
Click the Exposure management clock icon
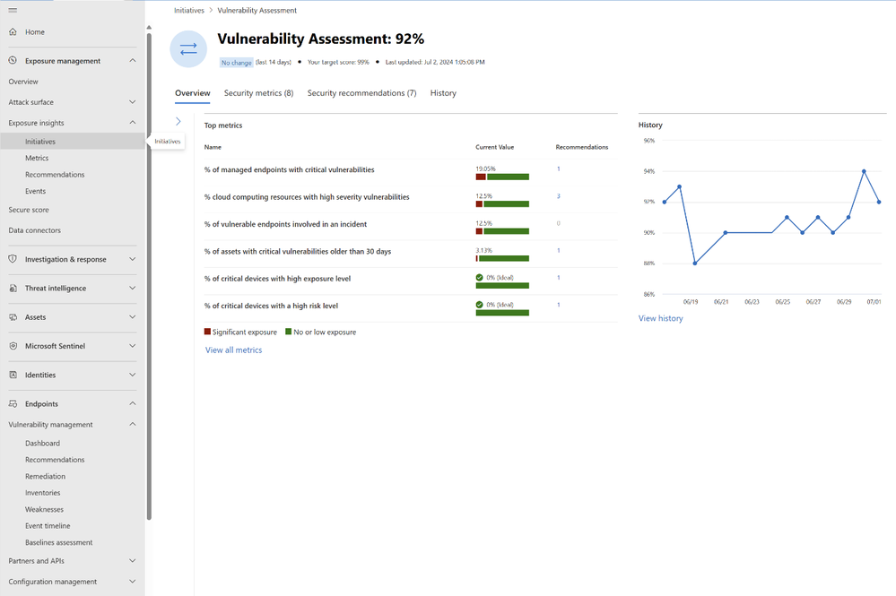click(13, 61)
